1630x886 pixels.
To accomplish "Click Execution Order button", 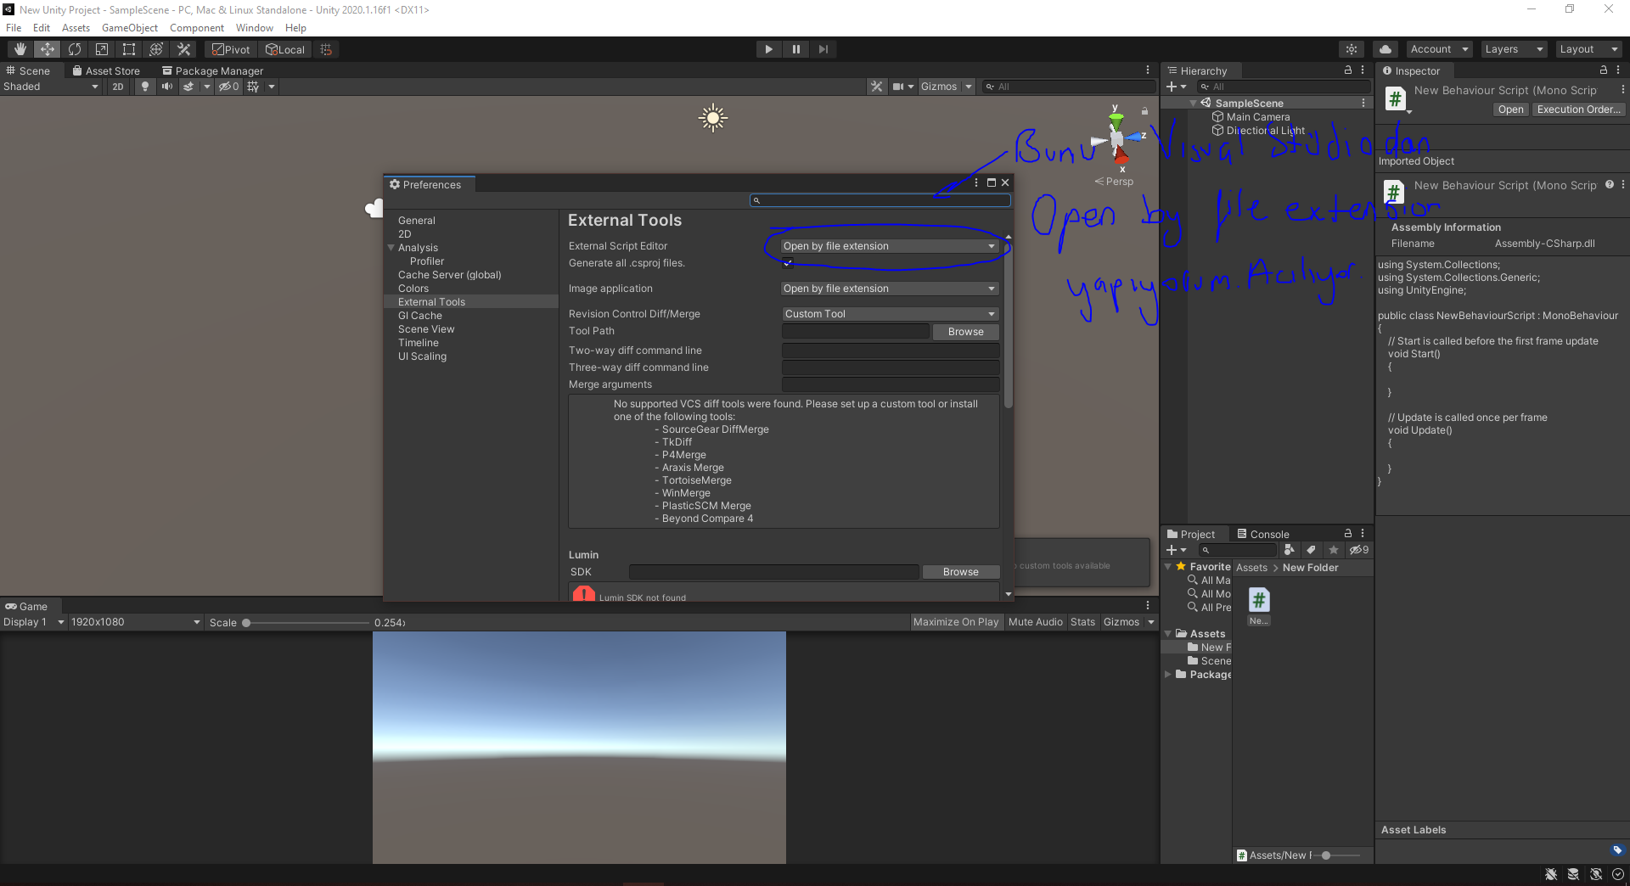I will pos(1578,109).
